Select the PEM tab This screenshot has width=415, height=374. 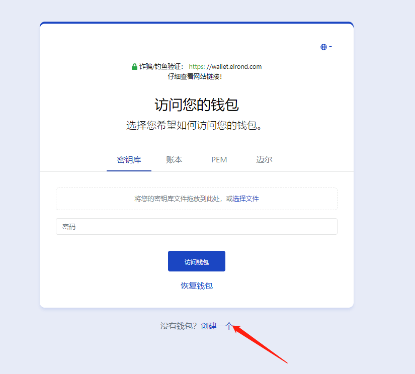click(219, 160)
